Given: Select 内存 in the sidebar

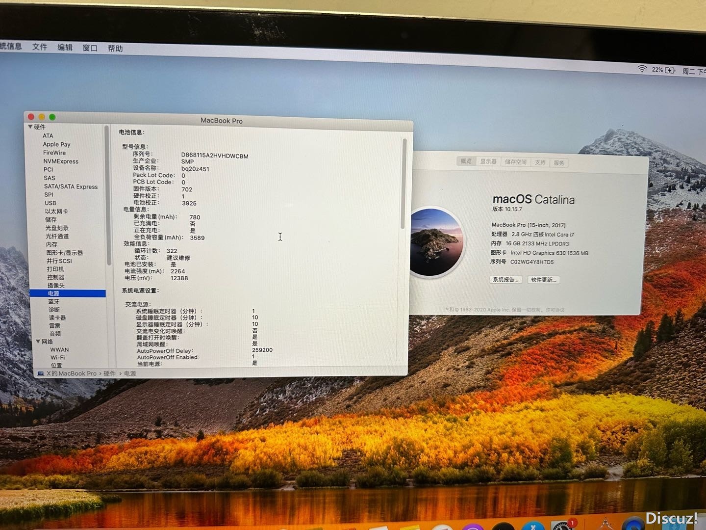Looking at the screenshot, I should click(x=51, y=244).
